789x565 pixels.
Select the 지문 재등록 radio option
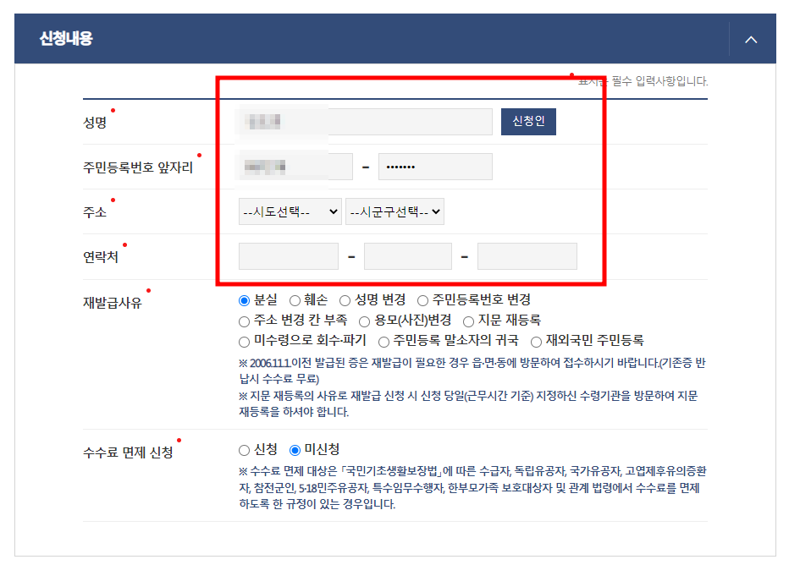pos(468,321)
